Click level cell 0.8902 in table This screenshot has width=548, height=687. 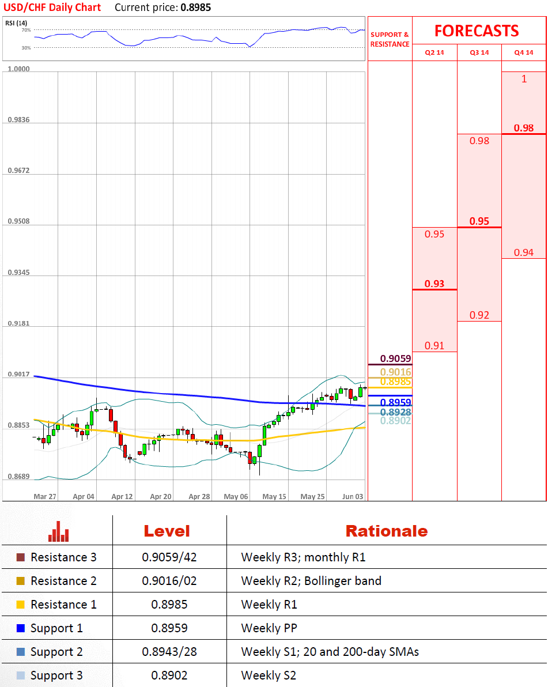169,675
